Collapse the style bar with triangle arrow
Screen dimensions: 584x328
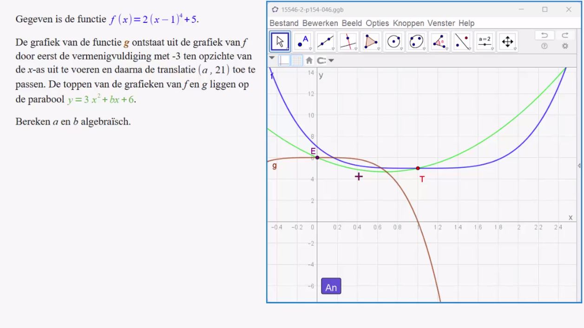272,59
